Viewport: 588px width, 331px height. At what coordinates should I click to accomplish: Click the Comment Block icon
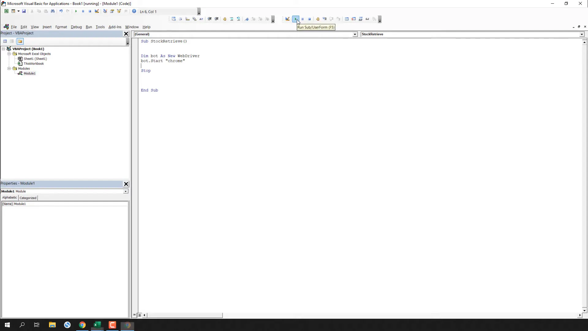(232, 19)
